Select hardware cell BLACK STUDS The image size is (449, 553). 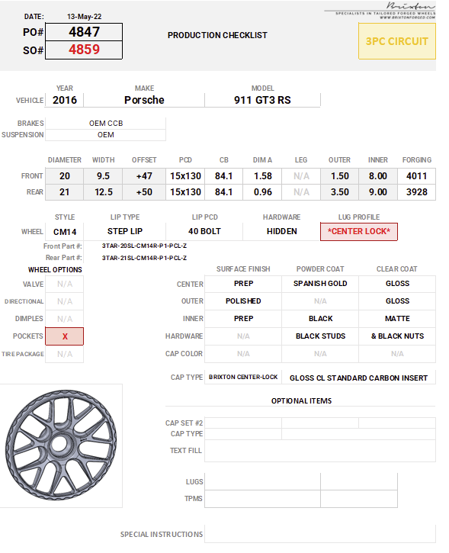pyautogui.click(x=320, y=336)
